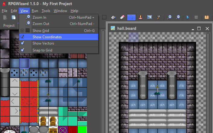This screenshot has width=213, height=133.
Task: Enable the Show Grid checkbox
Action: click(x=22, y=30)
